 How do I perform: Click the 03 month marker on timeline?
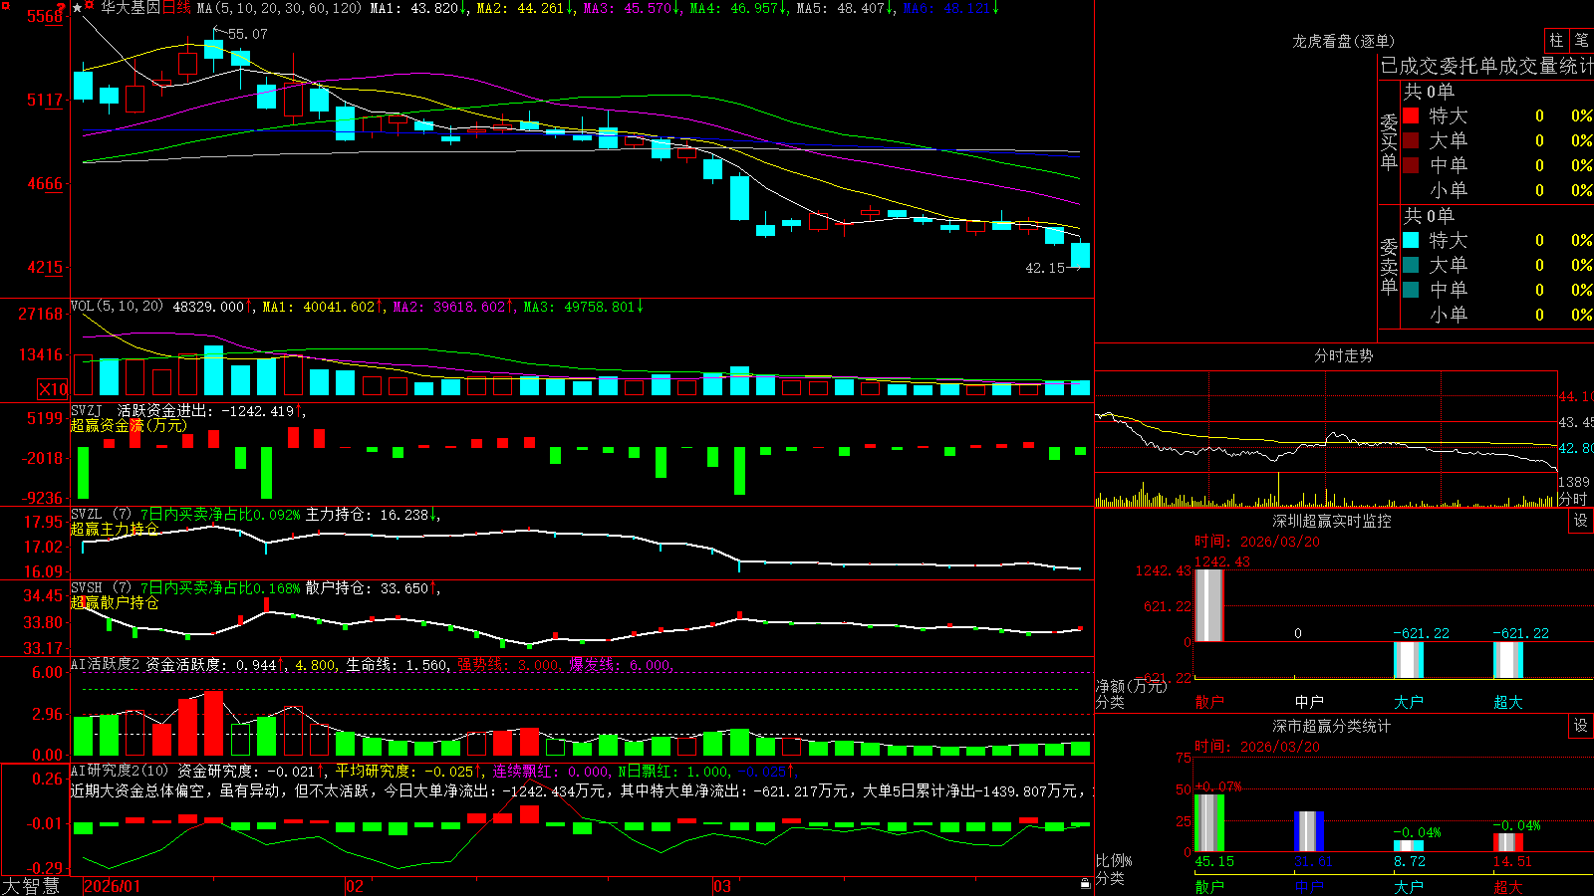point(722,886)
